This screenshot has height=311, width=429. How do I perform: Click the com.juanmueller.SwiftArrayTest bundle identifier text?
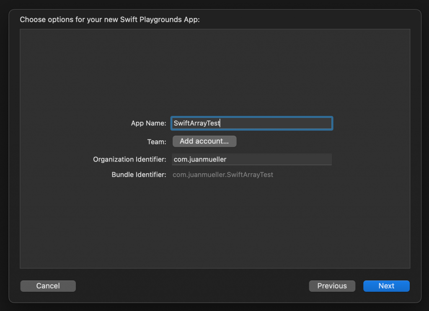point(223,175)
